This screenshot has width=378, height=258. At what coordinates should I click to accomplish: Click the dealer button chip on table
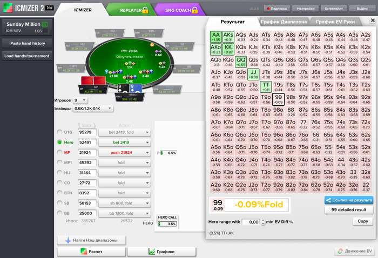pos(152,45)
